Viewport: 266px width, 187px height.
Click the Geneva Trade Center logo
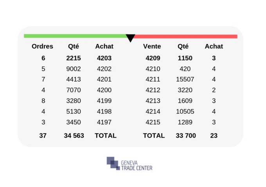(x=129, y=163)
